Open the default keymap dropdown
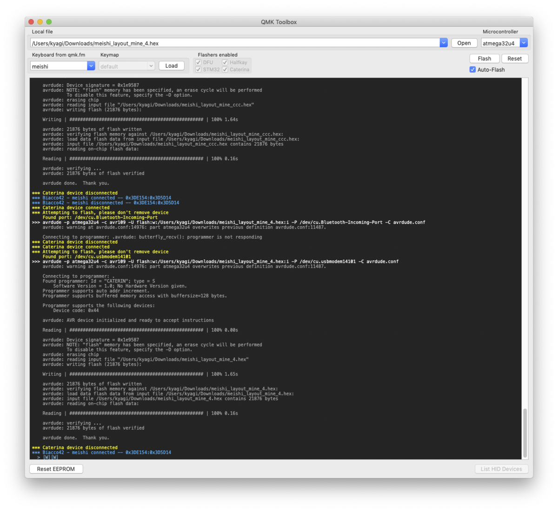Screen dimensions: 558x511 (151, 66)
